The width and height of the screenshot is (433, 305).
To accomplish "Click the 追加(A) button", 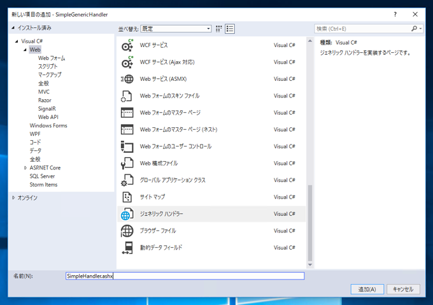I will tap(367, 289).
